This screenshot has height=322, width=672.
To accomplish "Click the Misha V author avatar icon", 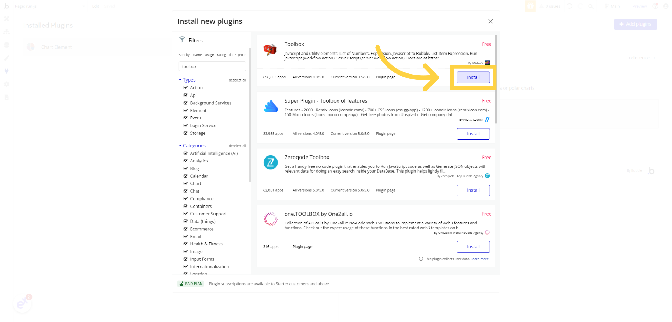I will coord(487,63).
